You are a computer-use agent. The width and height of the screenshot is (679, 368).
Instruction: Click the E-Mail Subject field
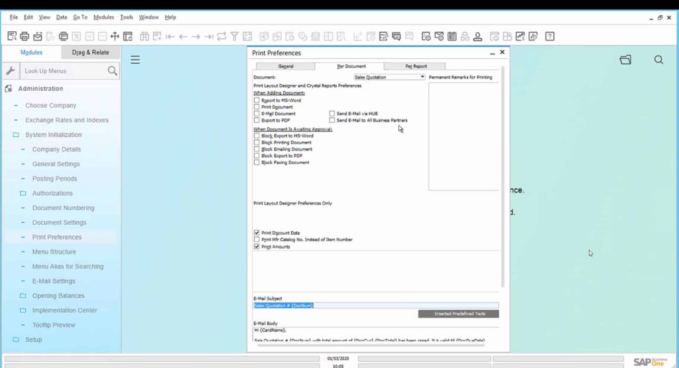point(376,306)
